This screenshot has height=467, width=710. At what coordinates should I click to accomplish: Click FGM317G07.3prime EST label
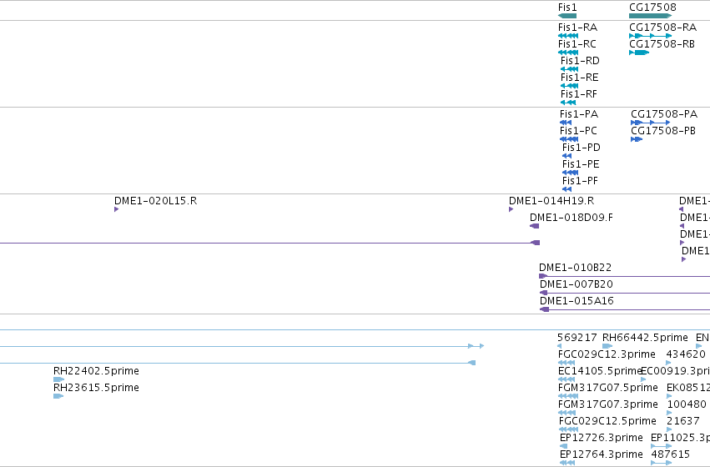click(x=607, y=404)
